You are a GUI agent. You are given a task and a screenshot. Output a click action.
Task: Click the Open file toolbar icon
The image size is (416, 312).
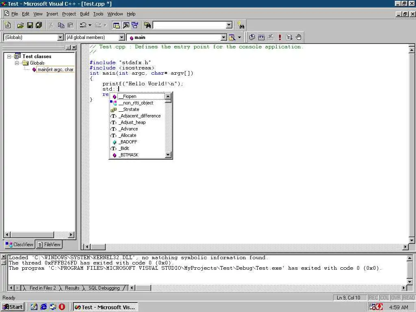pos(20,25)
